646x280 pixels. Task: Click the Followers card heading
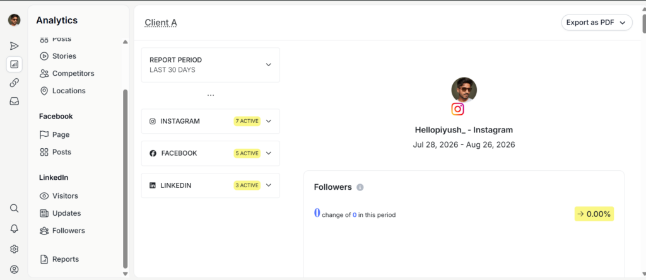(333, 187)
